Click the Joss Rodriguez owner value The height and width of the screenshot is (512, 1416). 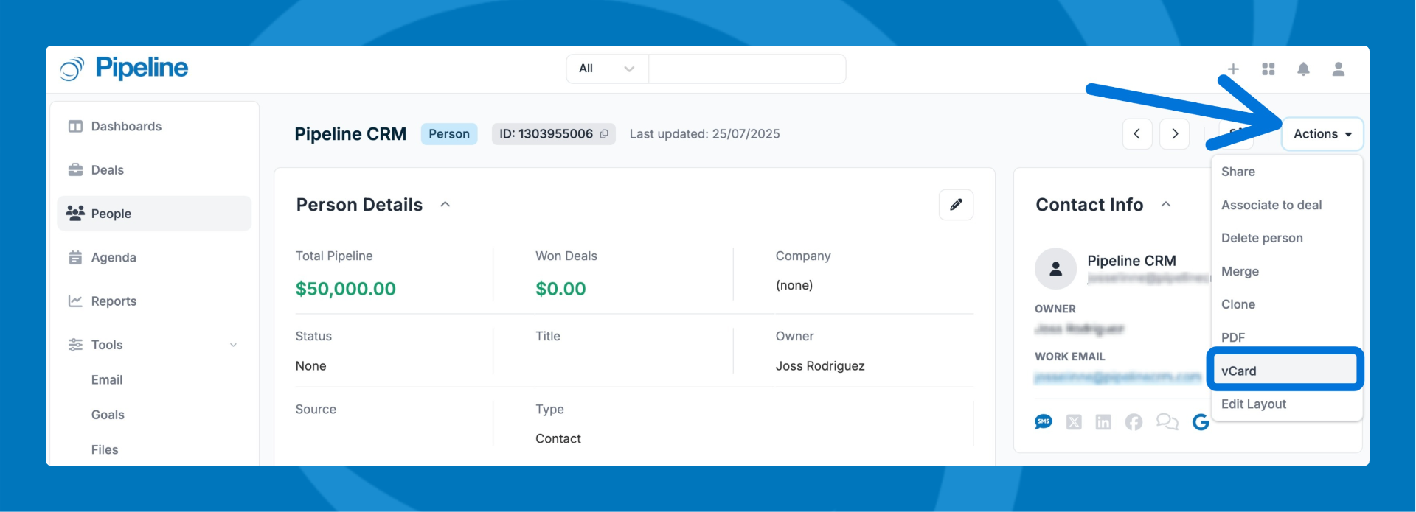tap(820, 366)
